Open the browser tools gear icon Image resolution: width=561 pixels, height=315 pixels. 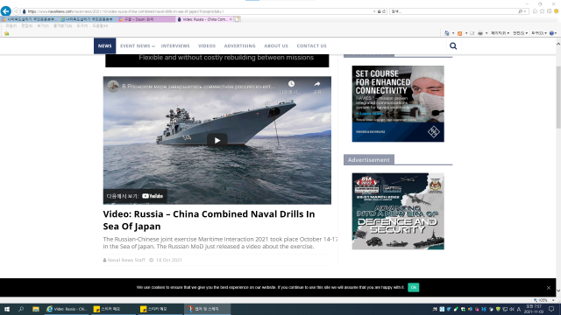(x=550, y=11)
